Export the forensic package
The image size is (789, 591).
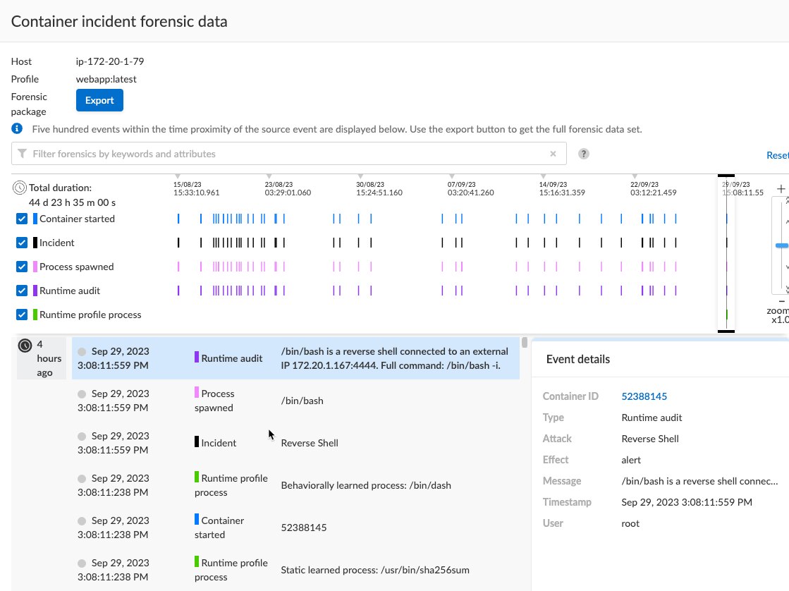tap(99, 100)
